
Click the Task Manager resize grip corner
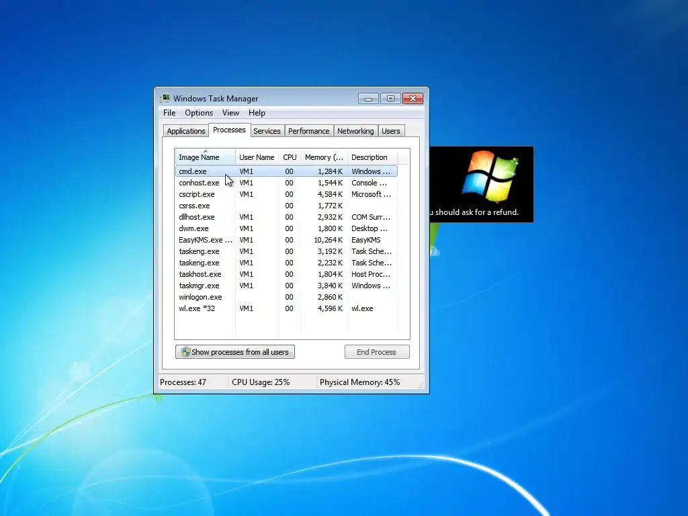point(421,386)
